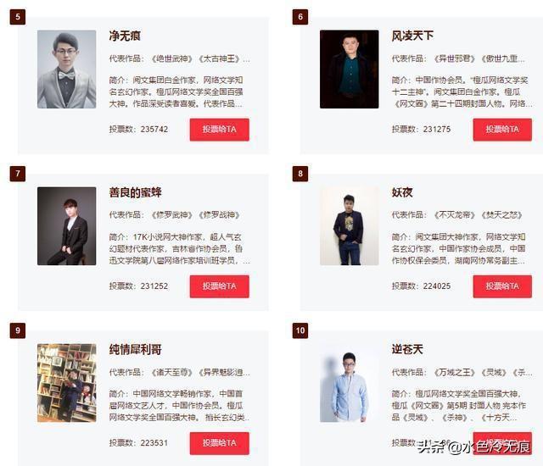Viewport: 543px width, 466px height.
Task: Click the rank 5 badge
Action: (18, 17)
